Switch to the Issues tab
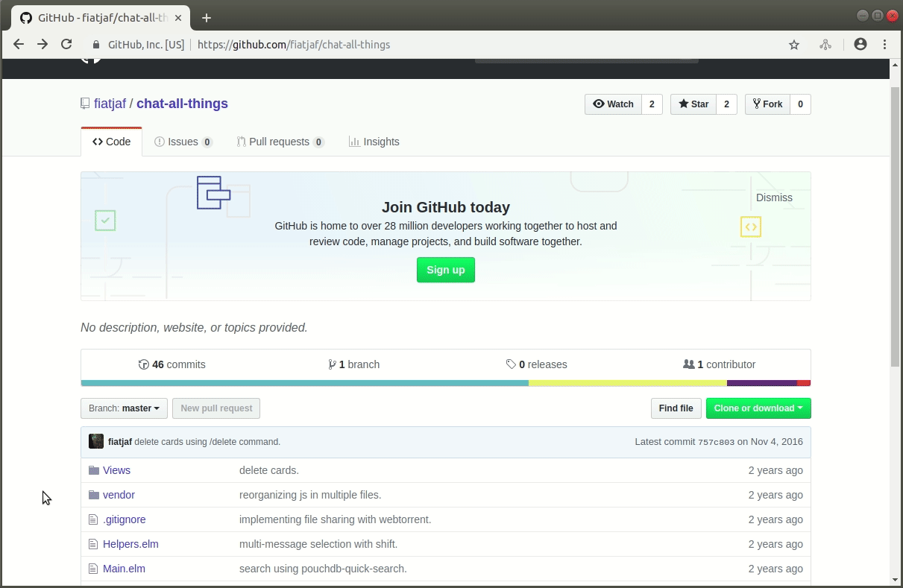 click(x=183, y=142)
